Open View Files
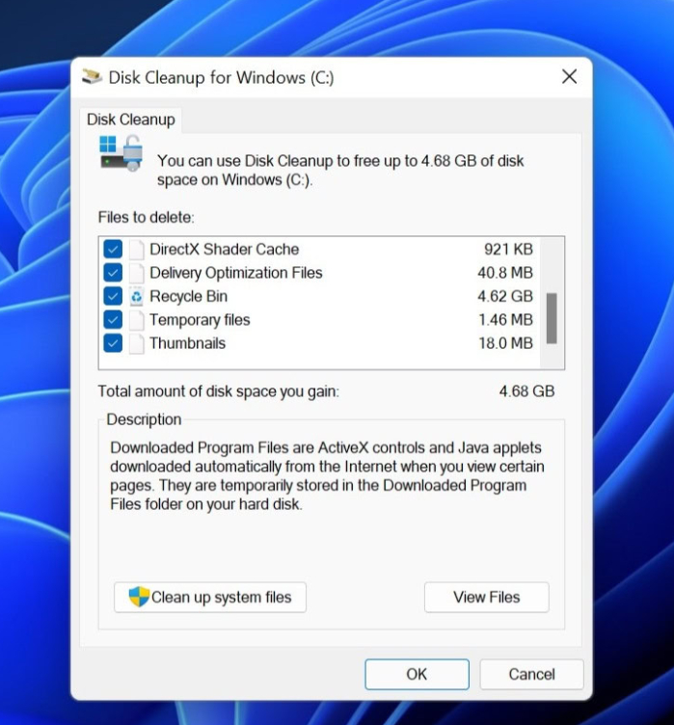This screenshot has height=725, width=674. pyautogui.click(x=487, y=598)
